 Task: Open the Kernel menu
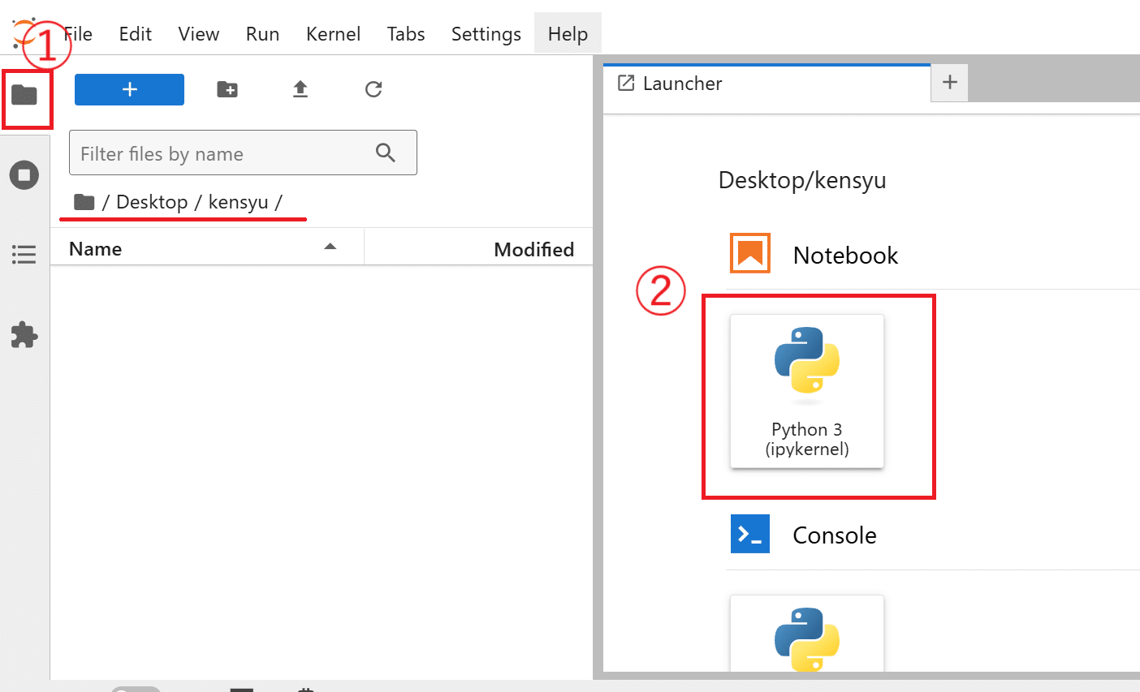[x=333, y=34]
